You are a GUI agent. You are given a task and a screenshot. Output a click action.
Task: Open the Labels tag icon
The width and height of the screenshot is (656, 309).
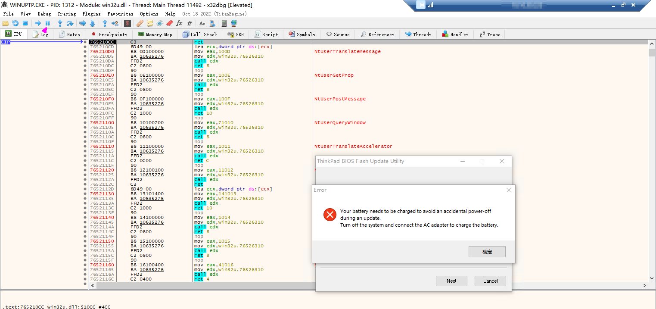click(x=160, y=23)
